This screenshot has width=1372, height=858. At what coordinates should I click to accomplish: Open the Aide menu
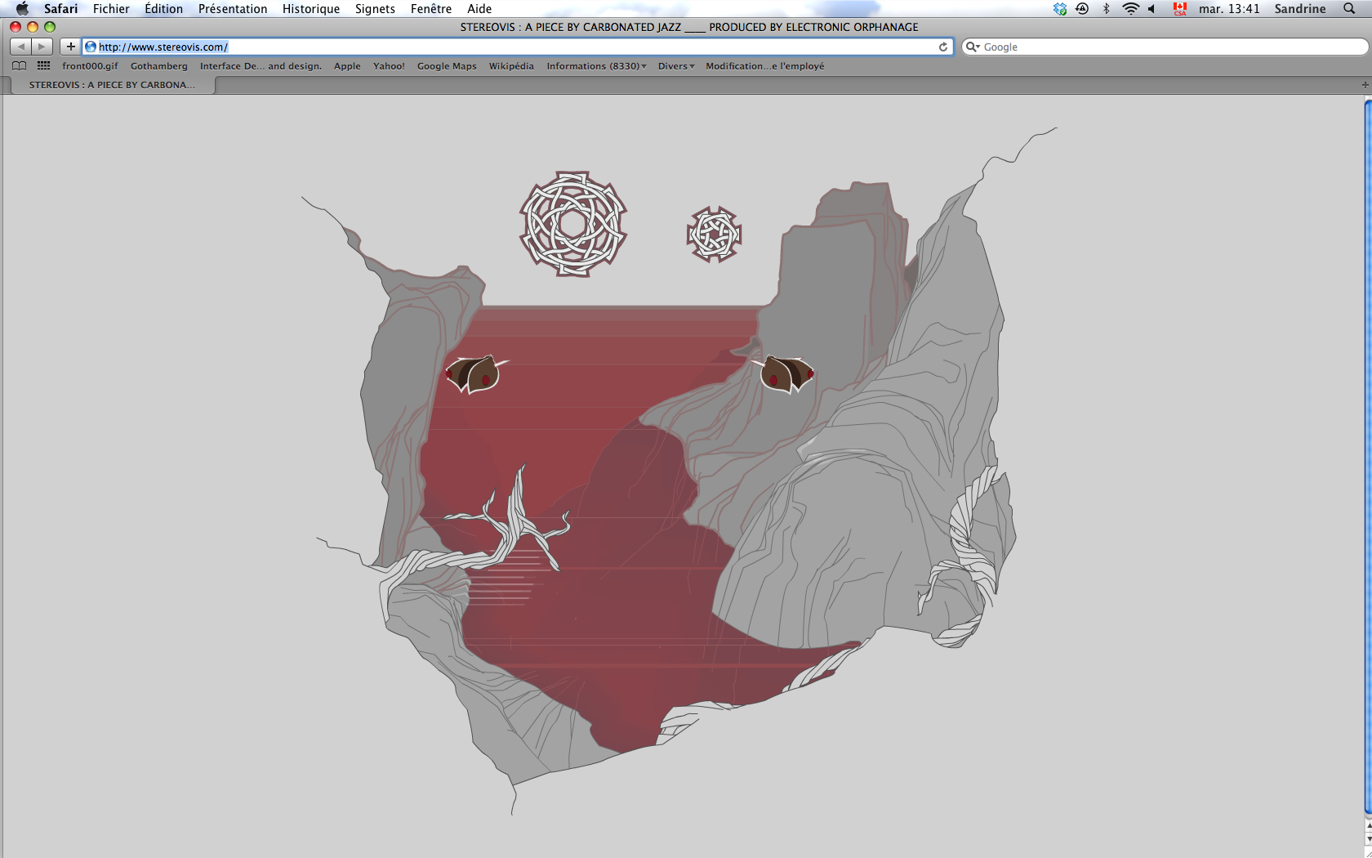pos(479,9)
